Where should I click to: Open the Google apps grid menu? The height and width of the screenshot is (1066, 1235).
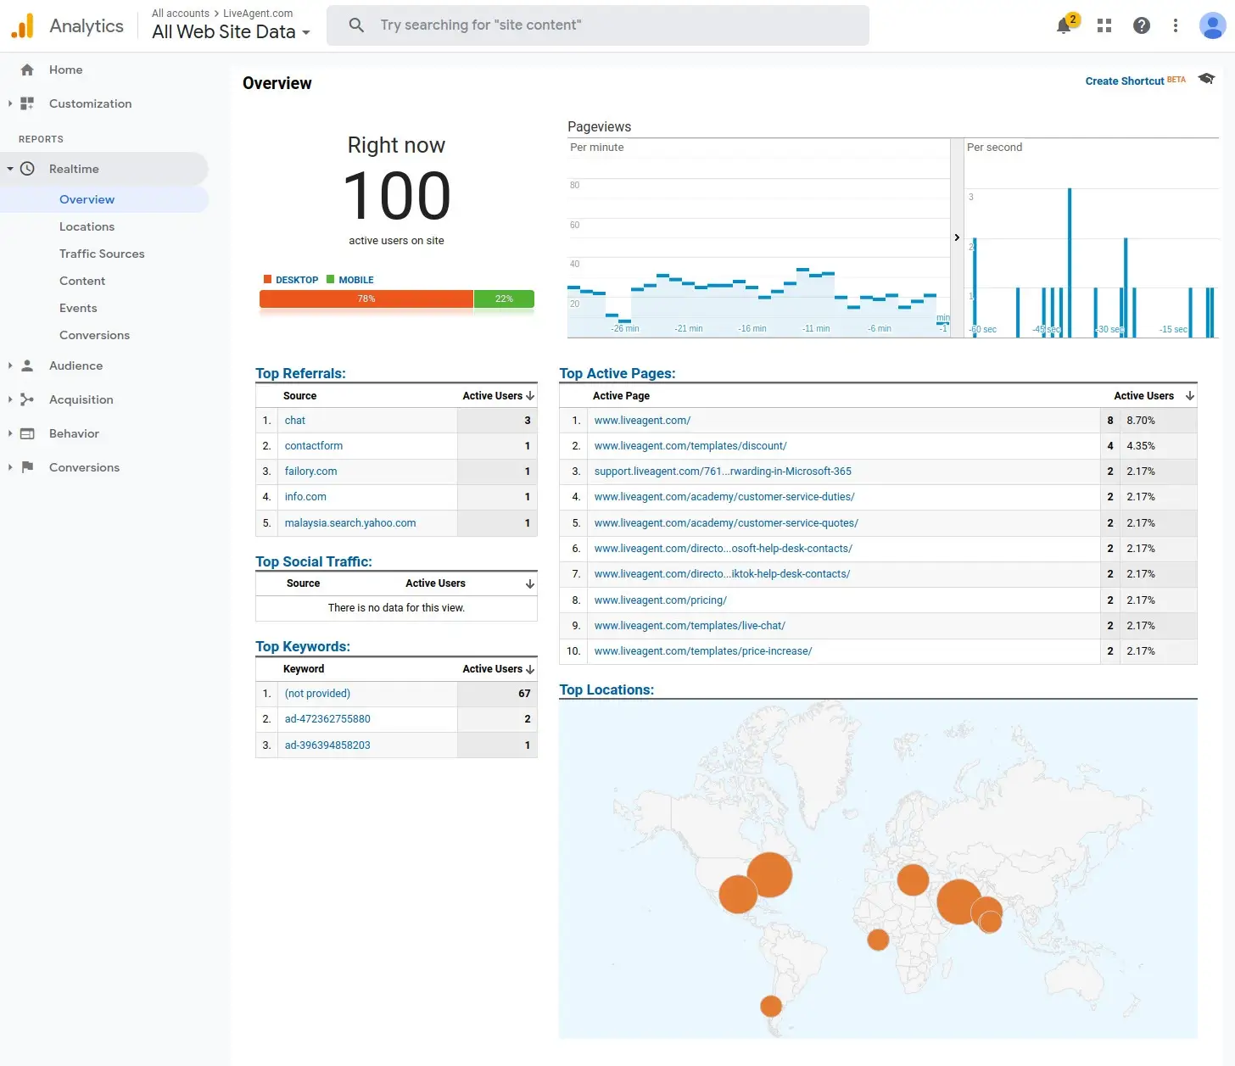click(1104, 25)
